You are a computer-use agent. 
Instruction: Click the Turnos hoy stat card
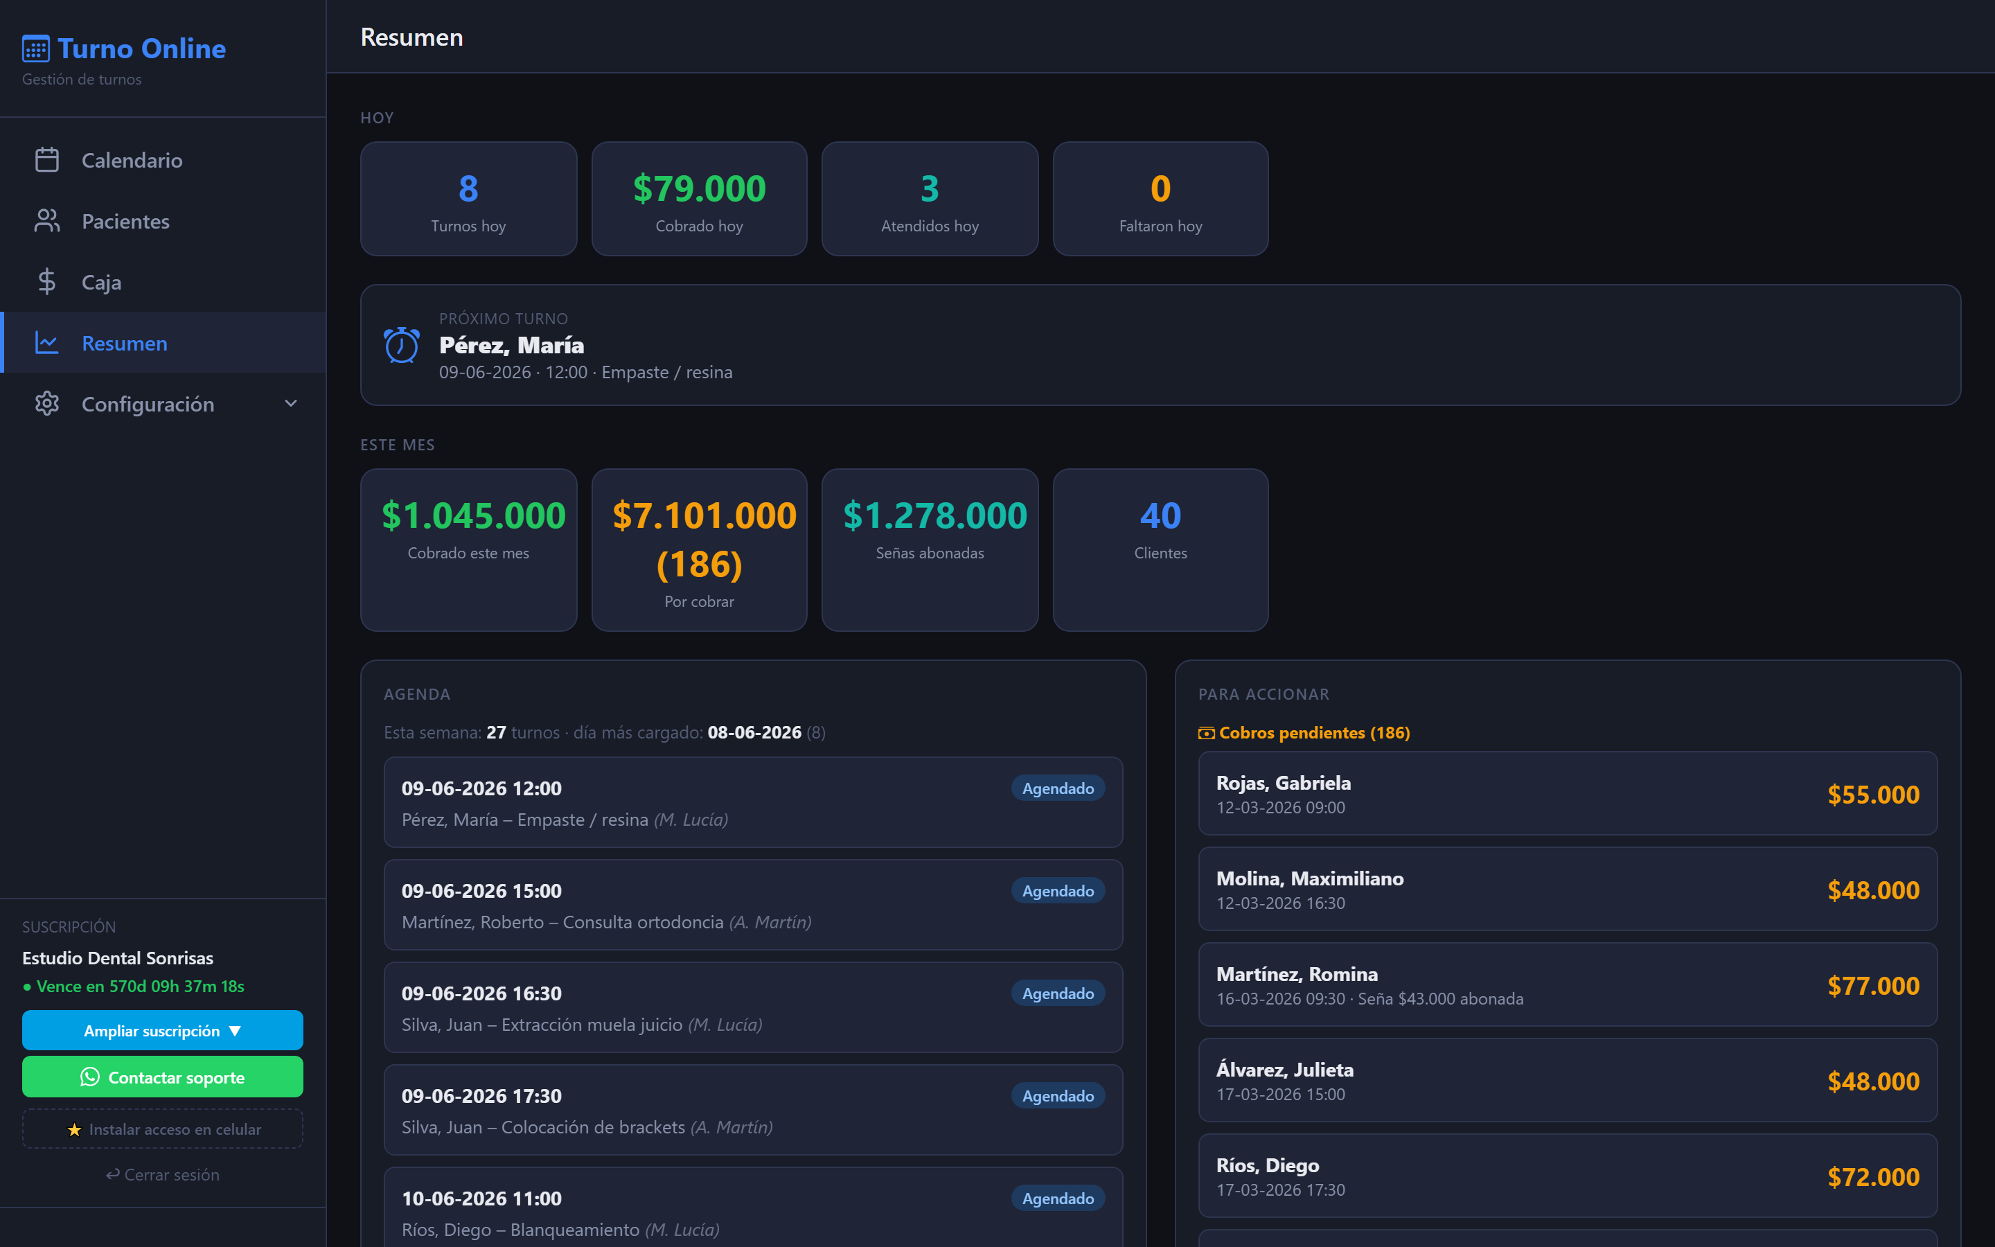point(468,199)
